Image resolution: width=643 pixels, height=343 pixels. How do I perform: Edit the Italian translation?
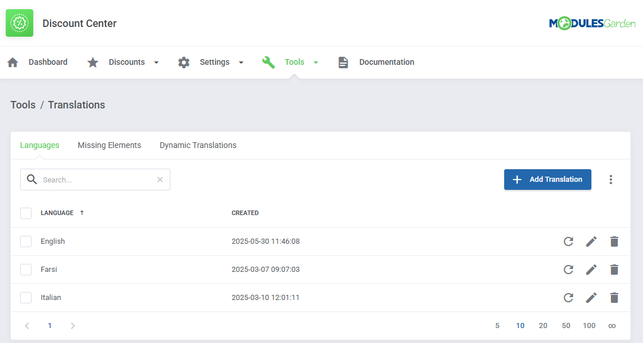(x=591, y=298)
